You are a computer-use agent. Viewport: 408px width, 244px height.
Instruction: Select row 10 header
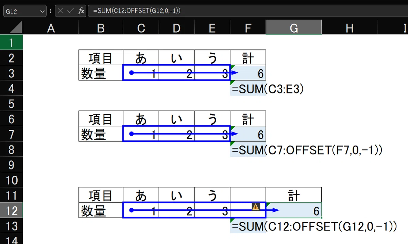(12, 180)
